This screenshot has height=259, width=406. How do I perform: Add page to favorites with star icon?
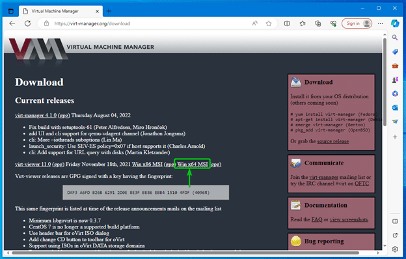point(269,23)
